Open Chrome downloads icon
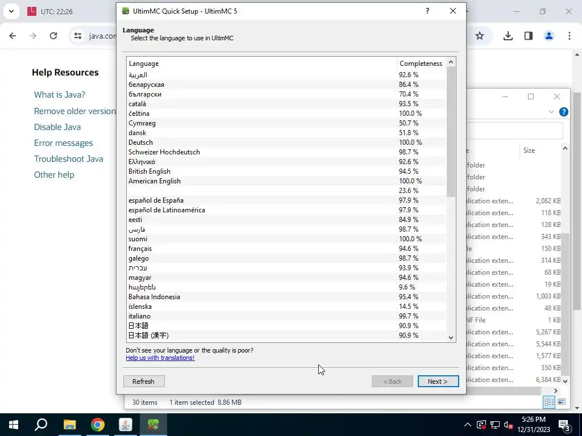Screen dimensions: 582x436 508,36
